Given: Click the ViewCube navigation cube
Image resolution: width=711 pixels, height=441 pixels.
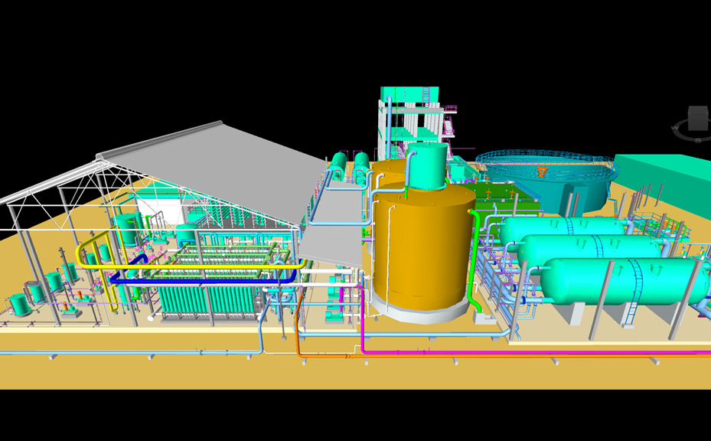Looking at the screenshot, I should point(698,119).
